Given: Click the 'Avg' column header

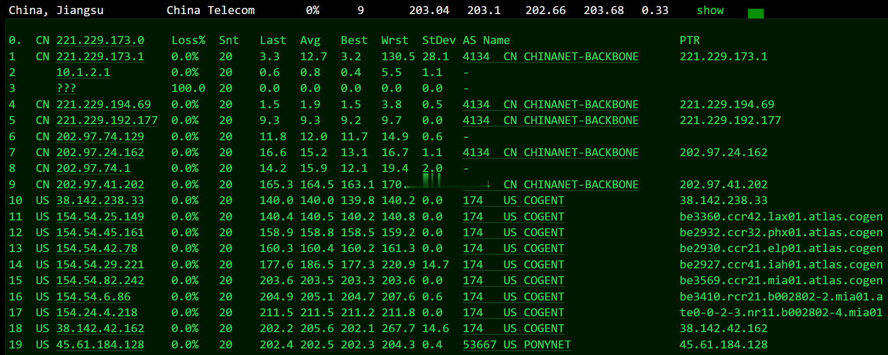Looking at the screenshot, I should [310, 40].
